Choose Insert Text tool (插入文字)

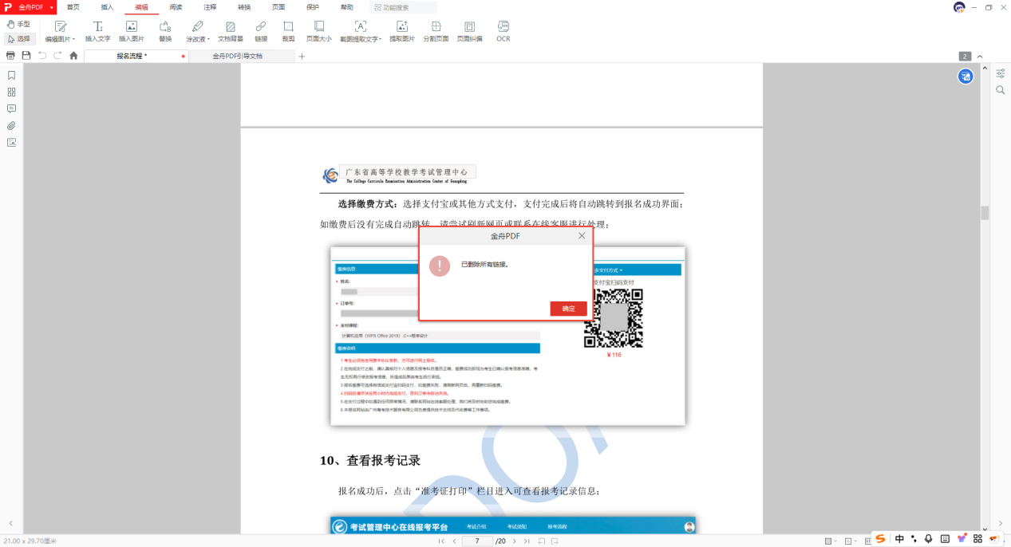coord(97,31)
